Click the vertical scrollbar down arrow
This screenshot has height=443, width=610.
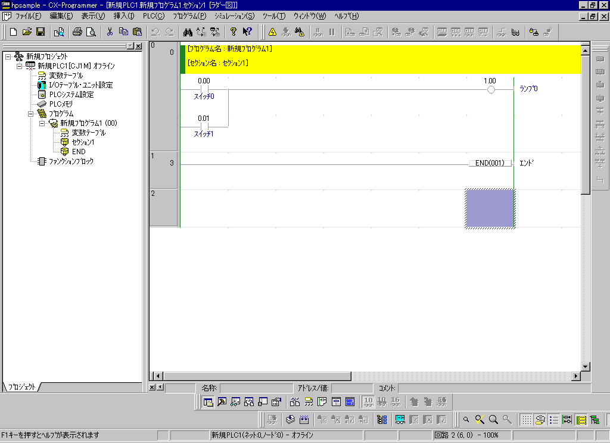pos(585,366)
